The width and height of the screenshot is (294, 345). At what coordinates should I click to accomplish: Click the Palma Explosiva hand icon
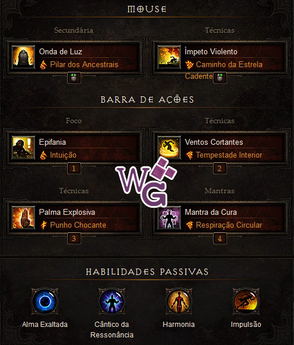(23, 218)
